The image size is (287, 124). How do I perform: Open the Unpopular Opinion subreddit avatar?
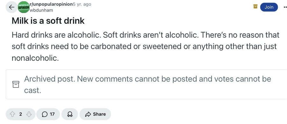[24, 7]
